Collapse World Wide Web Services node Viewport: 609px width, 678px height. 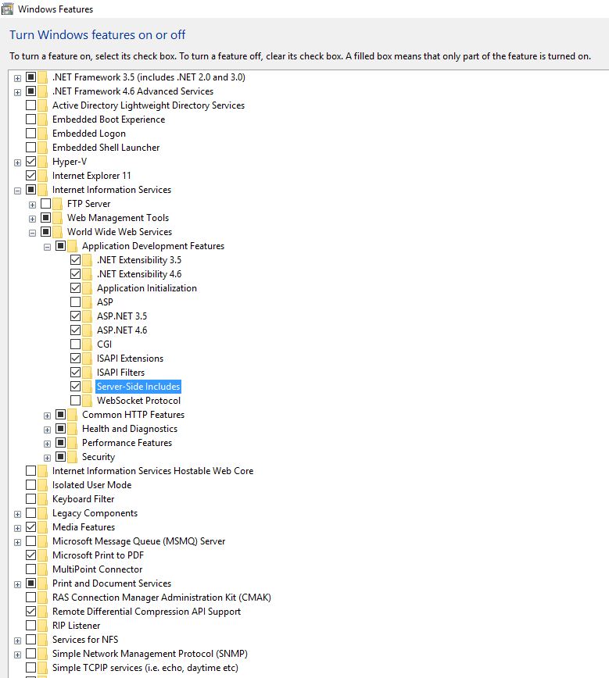click(33, 233)
